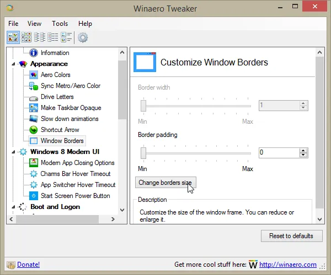Click the Modern App Closing Options icon
This screenshot has width=331, height=275.
[34, 163]
